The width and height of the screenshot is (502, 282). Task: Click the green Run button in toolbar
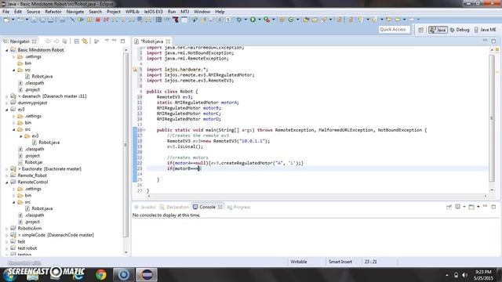[253, 20]
